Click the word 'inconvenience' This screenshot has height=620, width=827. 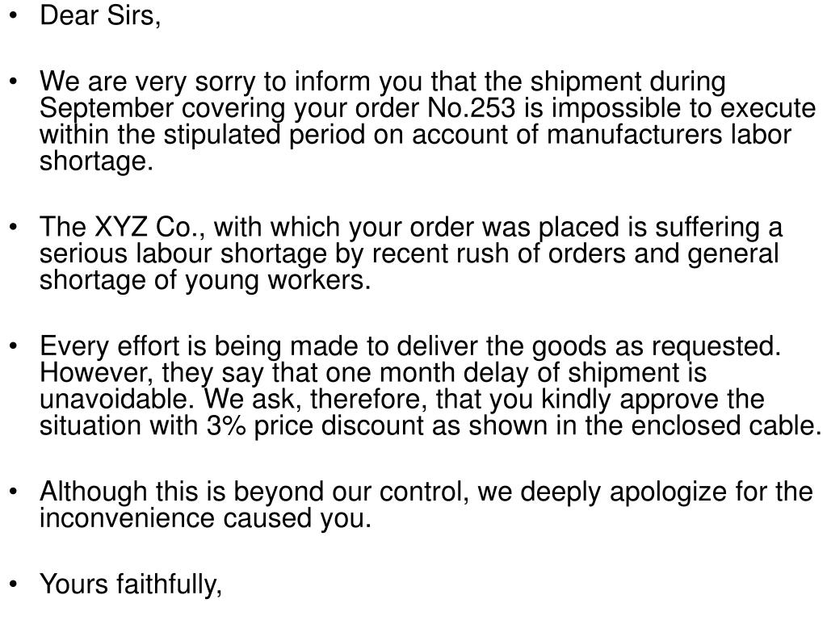[127, 518]
